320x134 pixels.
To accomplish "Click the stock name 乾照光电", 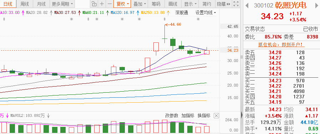I will coord(290,5).
